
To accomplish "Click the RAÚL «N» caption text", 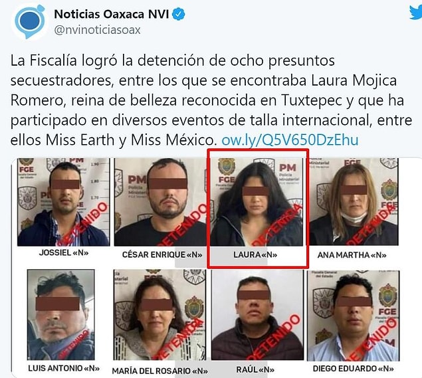I will (255, 369).
